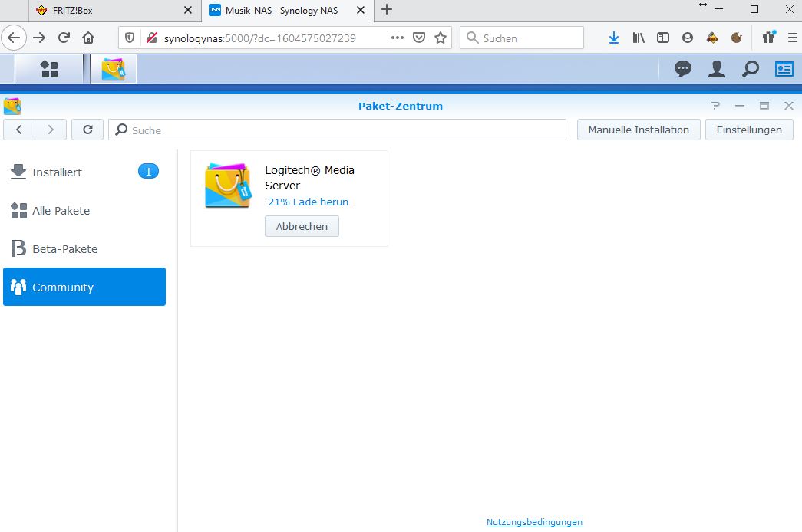Image resolution: width=802 pixels, height=532 pixels.
Task: Click the Installiert count badge
Action: click(148, 172)
